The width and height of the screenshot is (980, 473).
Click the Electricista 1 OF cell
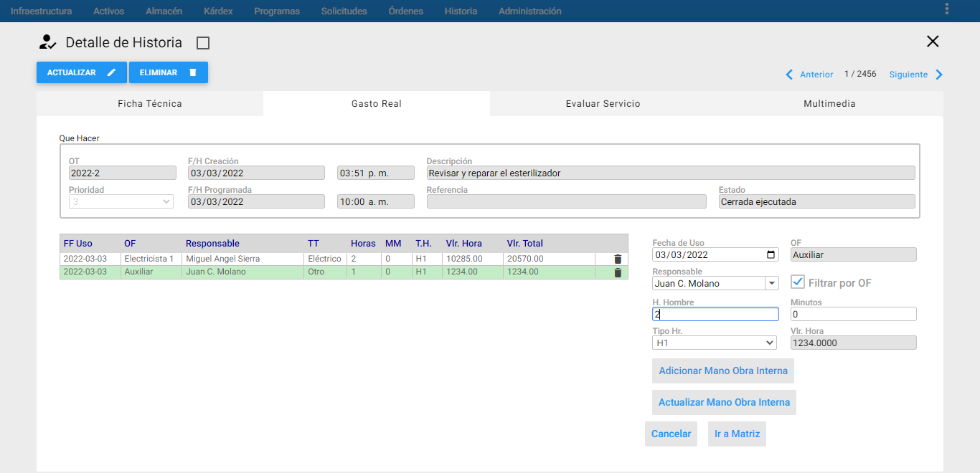(151, 259)
